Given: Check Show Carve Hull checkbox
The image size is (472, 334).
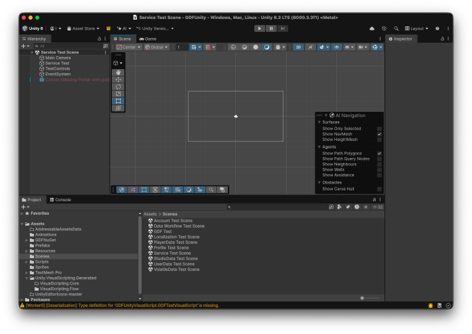Looking at the screenshot, I should [x=379, y=189].
